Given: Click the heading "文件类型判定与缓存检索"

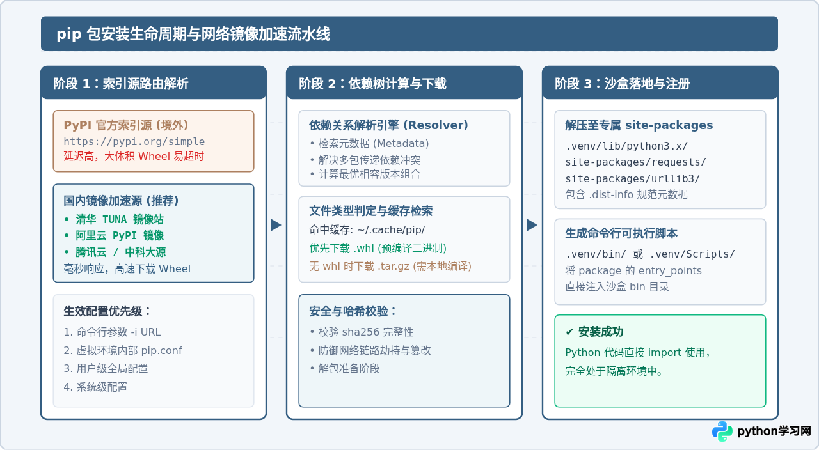Looking at the screenshot, I should tap(371, 211).
